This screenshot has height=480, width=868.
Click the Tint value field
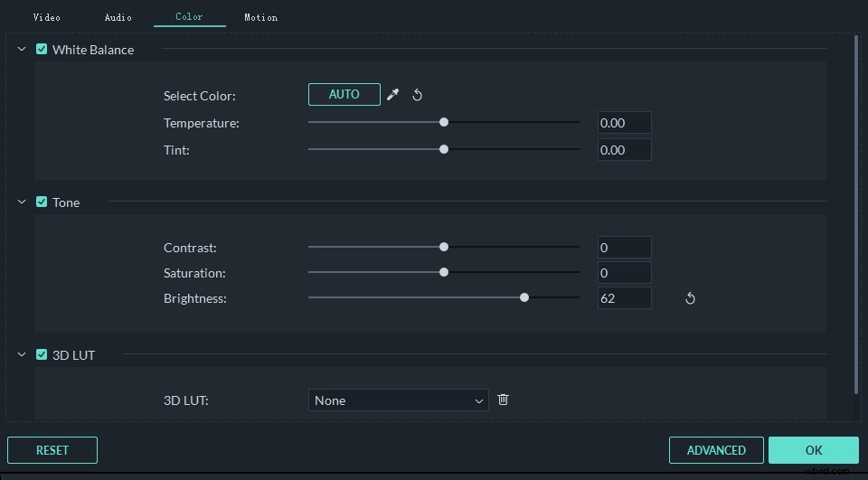coord(625,150)
